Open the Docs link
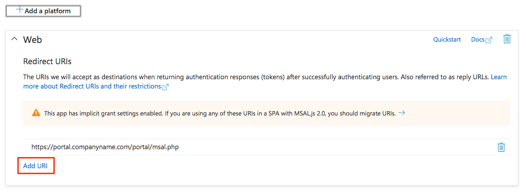 (478, 39)
